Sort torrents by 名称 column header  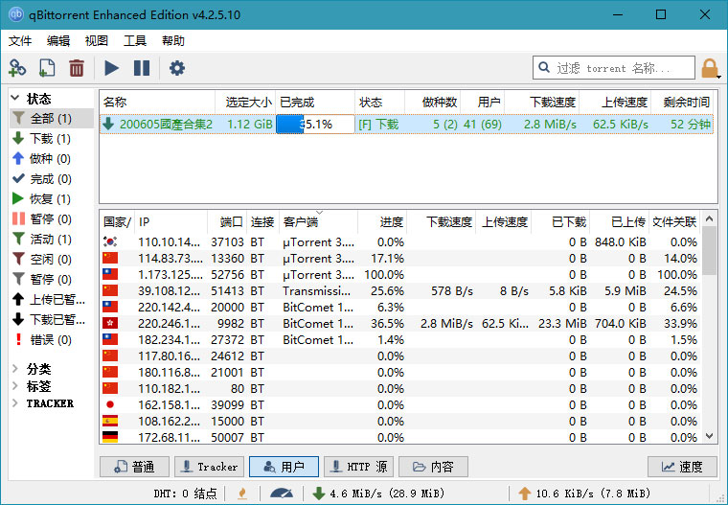[x=157, y=102]
